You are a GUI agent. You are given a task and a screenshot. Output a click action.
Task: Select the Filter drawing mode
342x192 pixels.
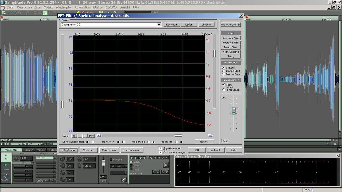[224, 85]
